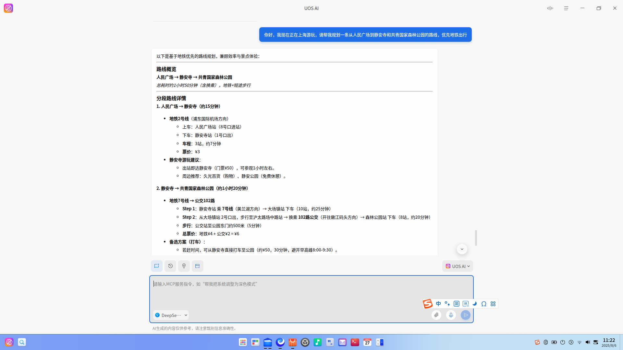The image size is (623, 350).
Task: Toggle simplified/traditional 简 on the Sogou bar
Action: click(x=457, y=304)
